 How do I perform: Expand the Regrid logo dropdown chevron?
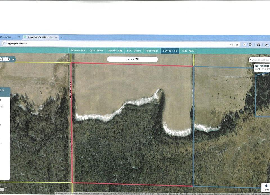13,59
